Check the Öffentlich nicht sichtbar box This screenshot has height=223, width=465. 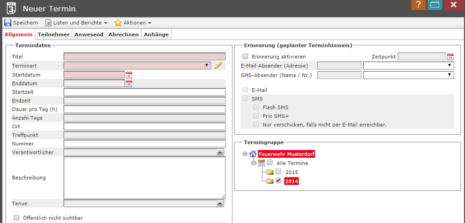[x=16, y=218]
